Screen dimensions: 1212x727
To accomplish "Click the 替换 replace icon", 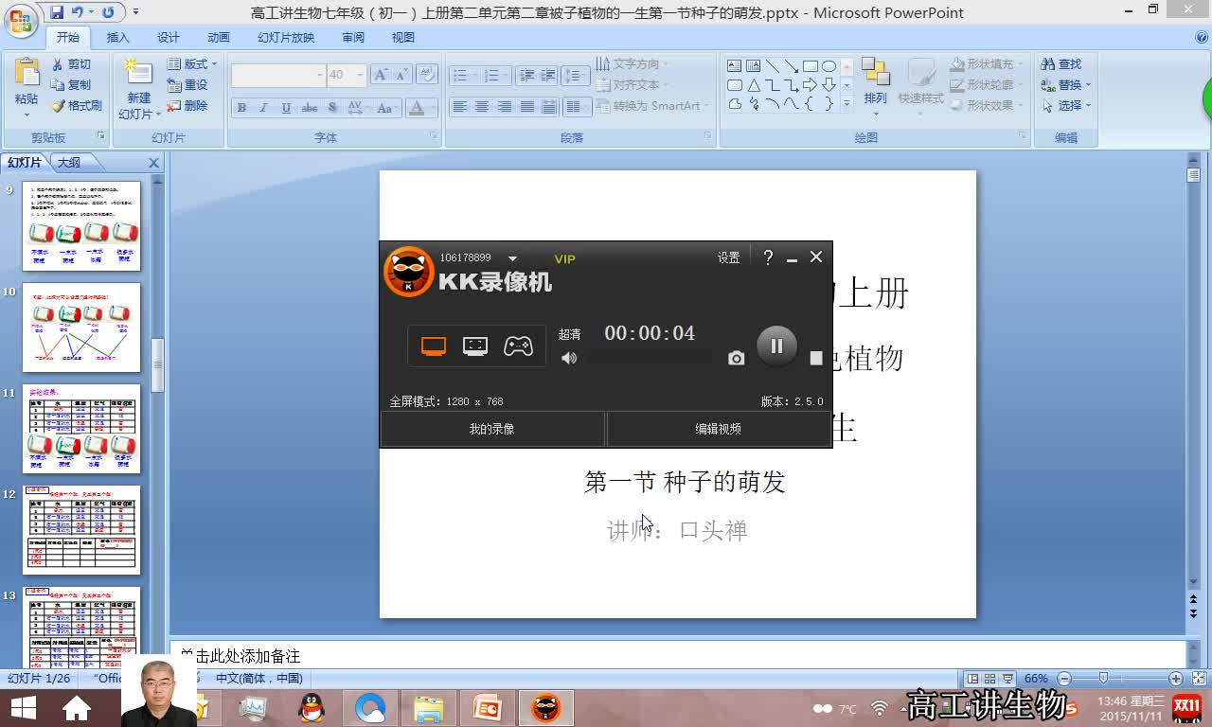I will pos(1047,84).
